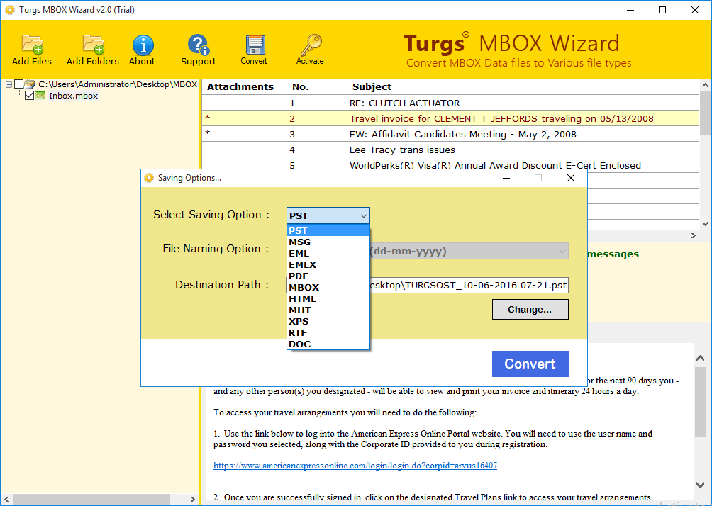Click the Activate key icon
712x506 pixels.
tap(311, 45)
